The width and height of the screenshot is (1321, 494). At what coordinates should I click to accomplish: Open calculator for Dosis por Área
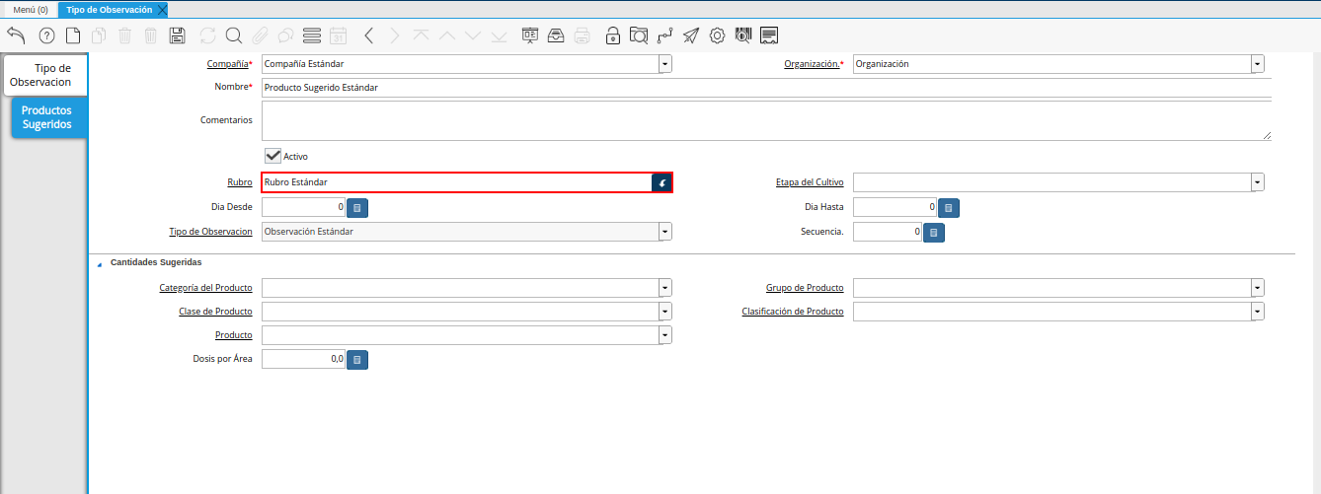point(357,360)
